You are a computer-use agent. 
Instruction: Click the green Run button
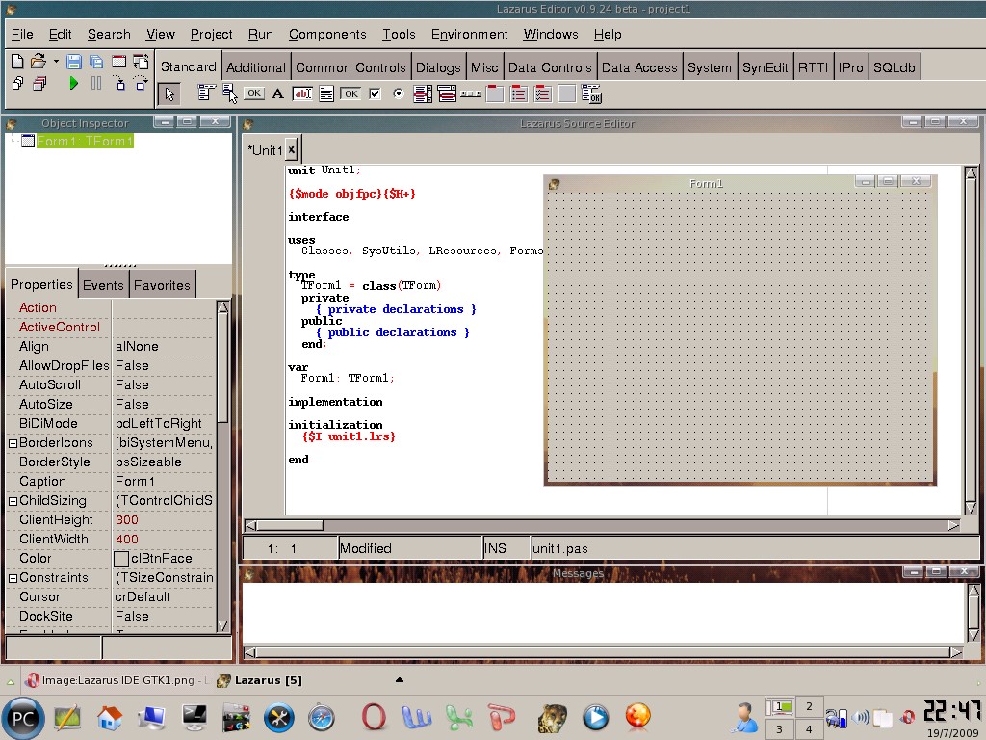tap(74, 84)
